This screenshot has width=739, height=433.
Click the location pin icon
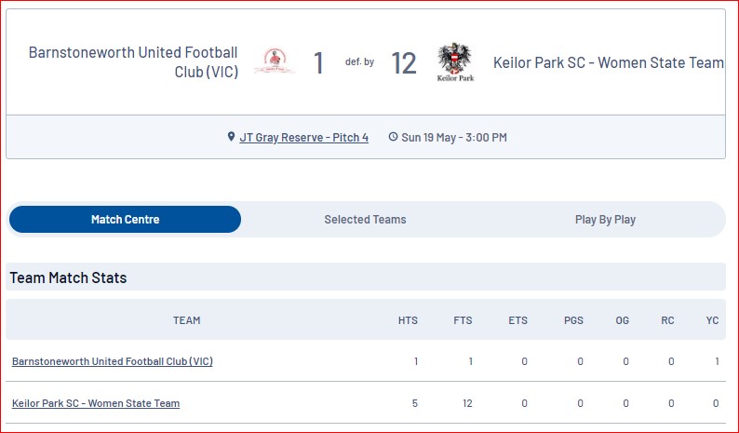click(x=231, y=137)
